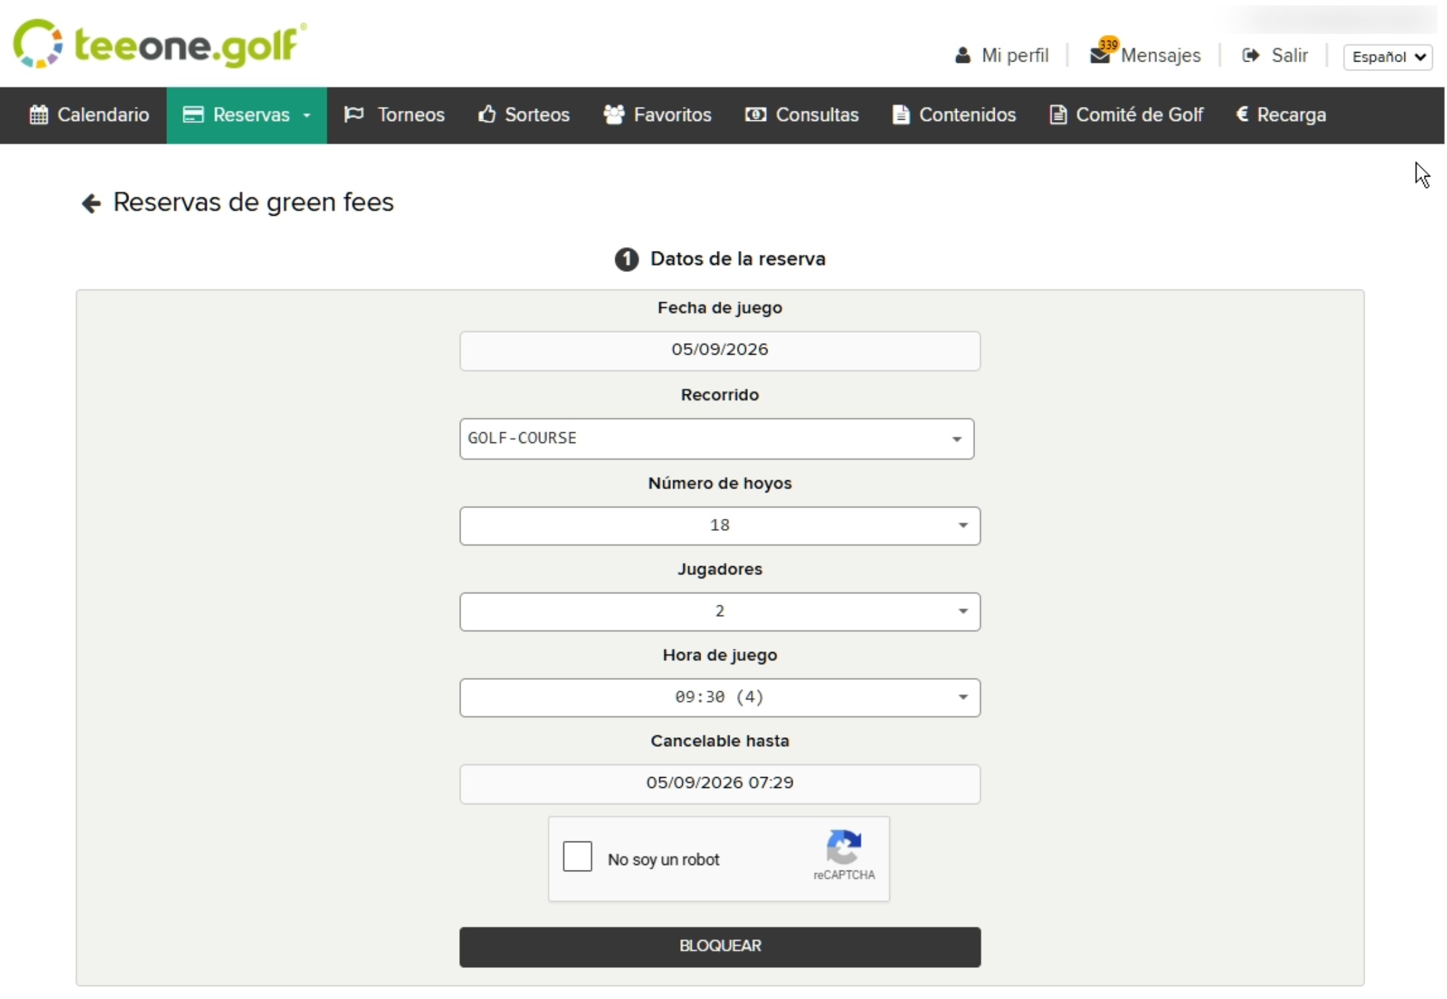Click the BLOQUEAR button
This screenshot has height=999, width=1447.
coord(720,947)
